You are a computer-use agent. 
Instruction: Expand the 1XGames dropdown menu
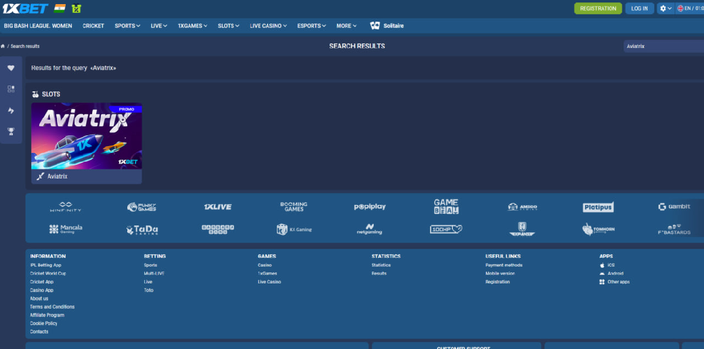point(193,26)
